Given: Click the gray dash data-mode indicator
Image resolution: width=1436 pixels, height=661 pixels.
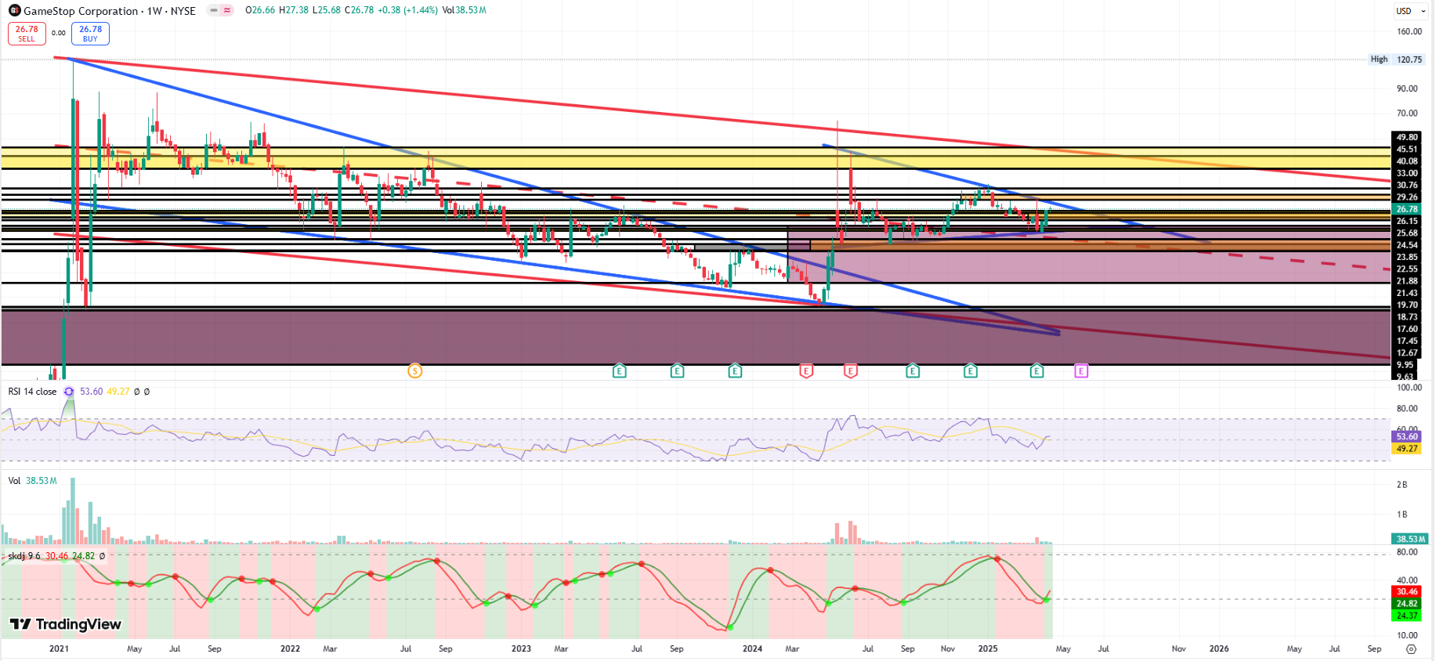Looking at the screenshot, I should (x=213, y=10).
